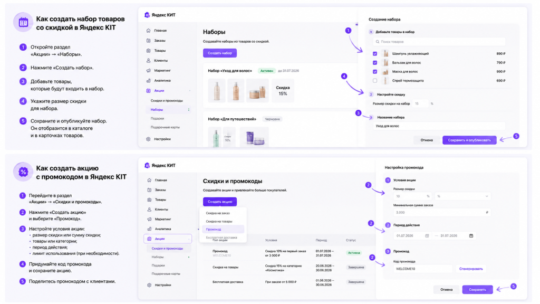Screen dimensions: 540x304
Task: Click the calendar icon of the 01.07.2026 start date
Action: [x=427, y=236]
